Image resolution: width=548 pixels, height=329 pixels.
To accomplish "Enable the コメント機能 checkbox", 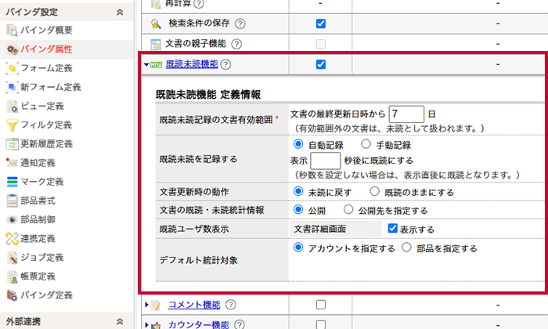I will tap(320, 305).
